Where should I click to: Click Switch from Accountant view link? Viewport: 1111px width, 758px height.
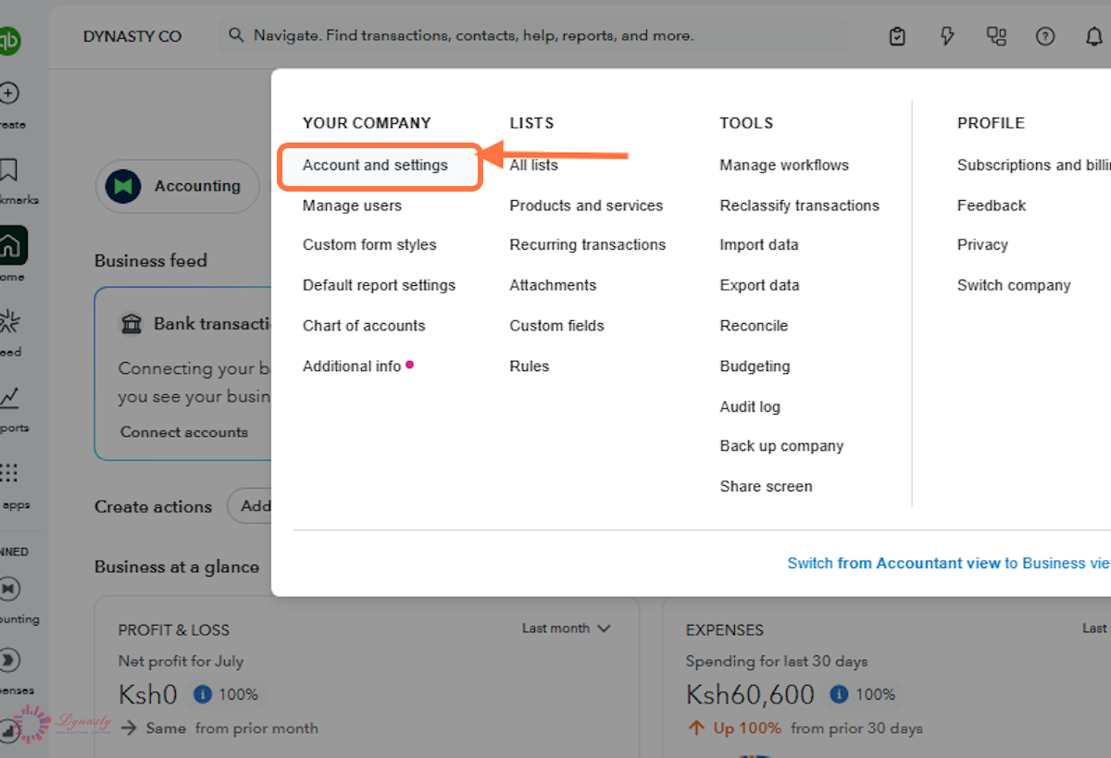(949, 563)
